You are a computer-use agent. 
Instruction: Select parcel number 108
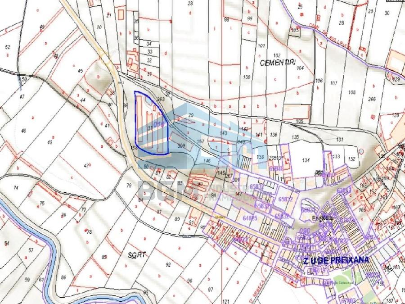pyautogui.click(x=352, y=92)
